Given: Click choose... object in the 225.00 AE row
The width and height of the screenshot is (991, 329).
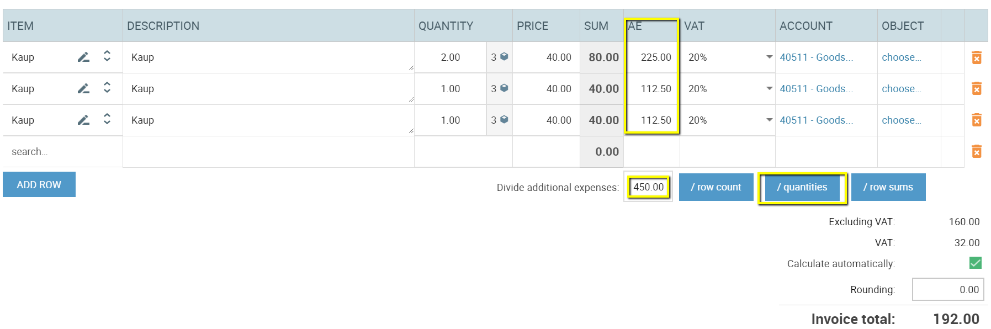Looking at the screenshot, I should click(x=901, y=57).
